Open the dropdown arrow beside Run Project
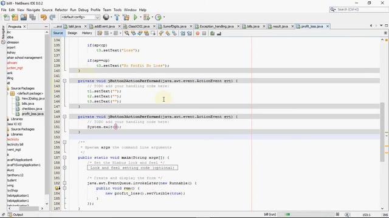Image resolution: width=389 pixels, height=218 pixels. [140, 18]
